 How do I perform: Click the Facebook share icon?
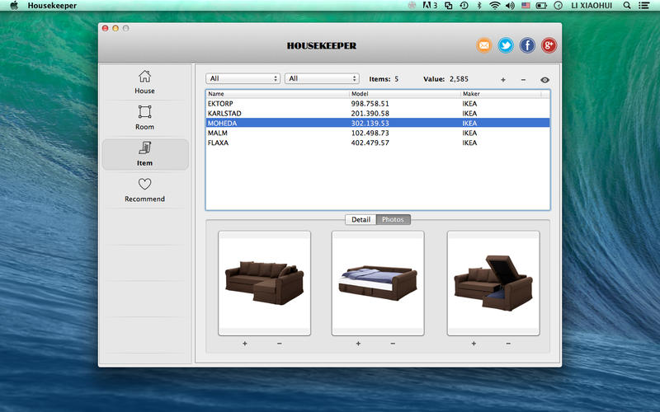(527, 45)
